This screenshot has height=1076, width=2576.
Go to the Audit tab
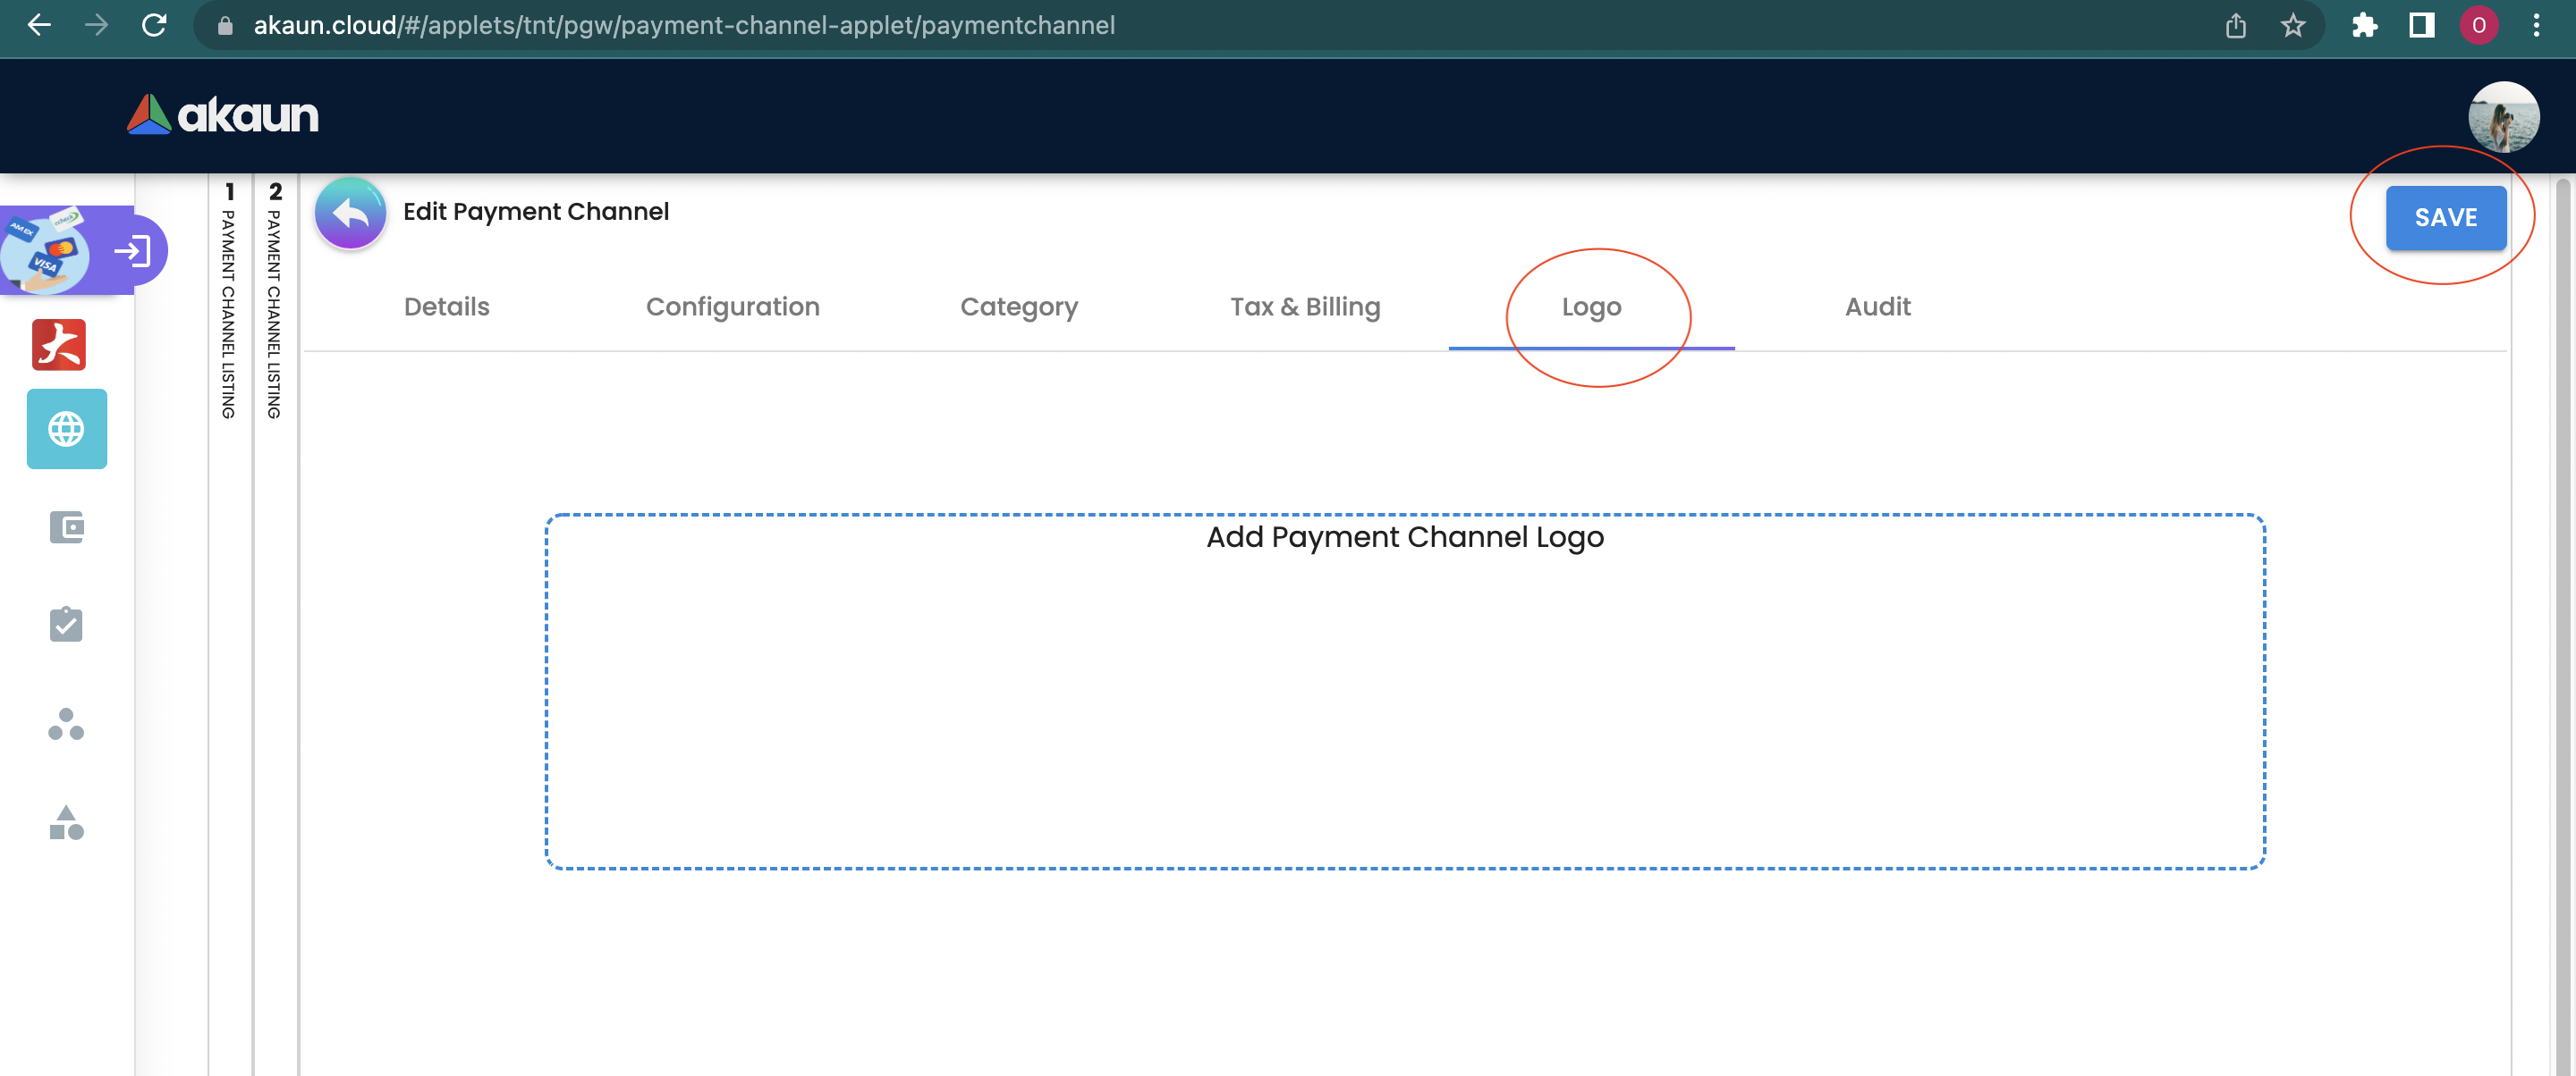tap(1877, 307)
